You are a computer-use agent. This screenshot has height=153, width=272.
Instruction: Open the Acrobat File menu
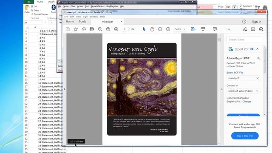66,17
